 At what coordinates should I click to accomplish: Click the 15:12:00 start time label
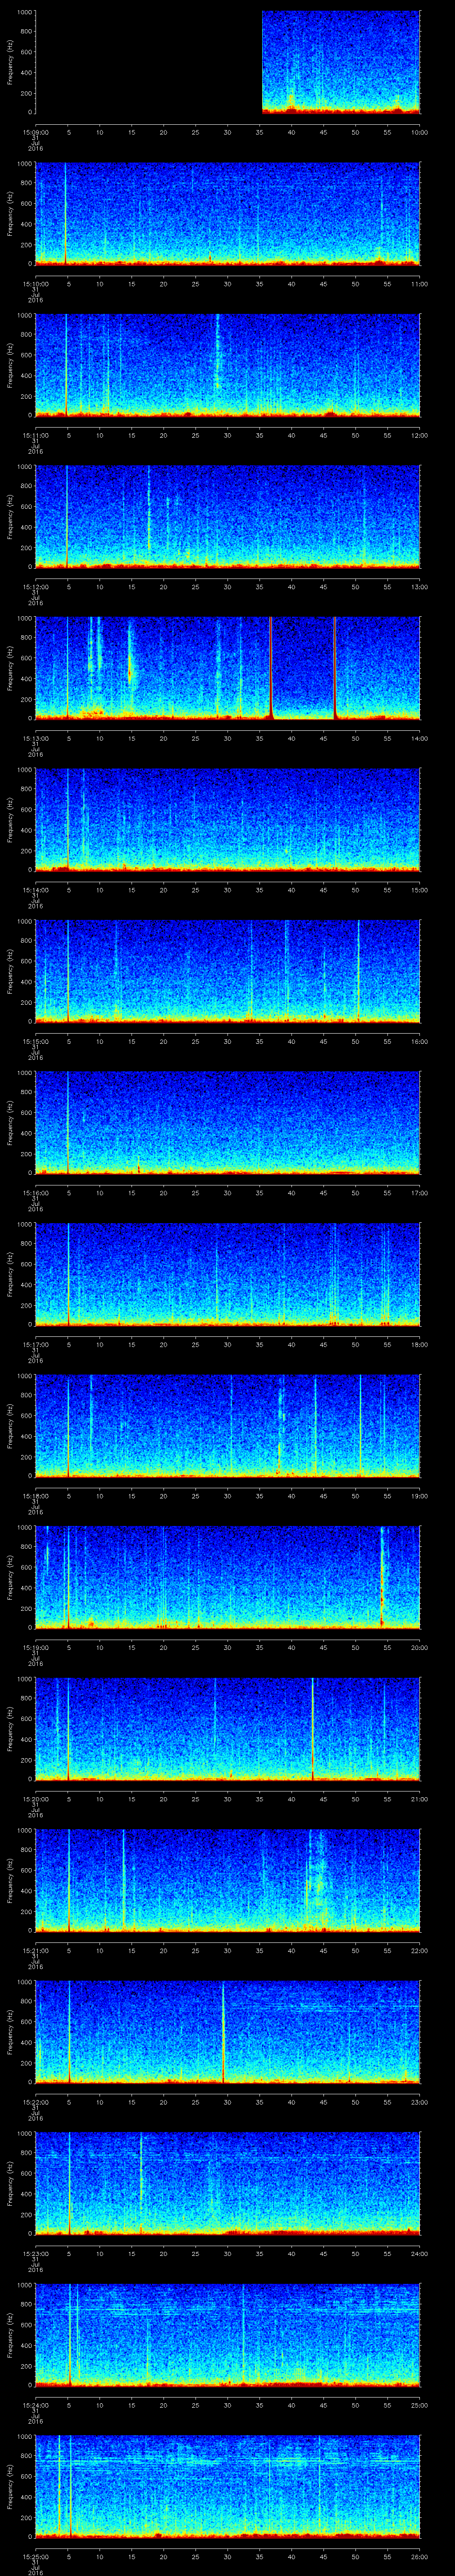[x=36, y=586]
